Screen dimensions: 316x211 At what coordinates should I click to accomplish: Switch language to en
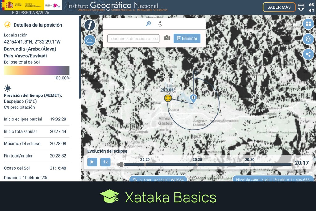[x=311, y=10]
